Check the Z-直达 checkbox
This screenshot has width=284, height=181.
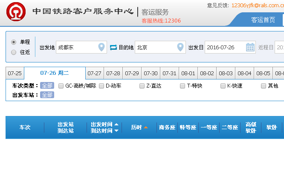point(142,86)
